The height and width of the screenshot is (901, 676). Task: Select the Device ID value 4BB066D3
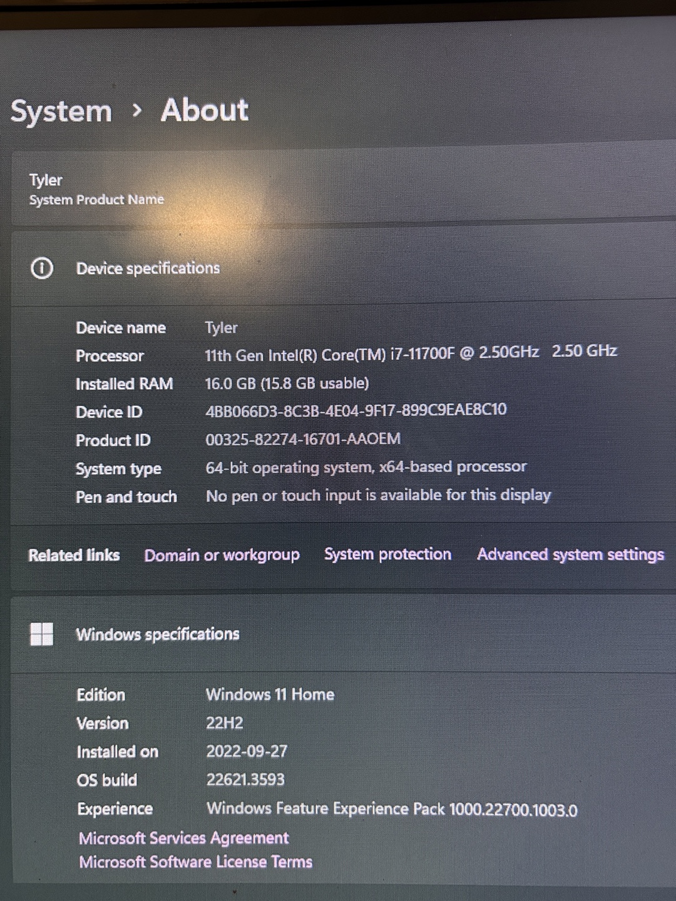tap(356, 410)
